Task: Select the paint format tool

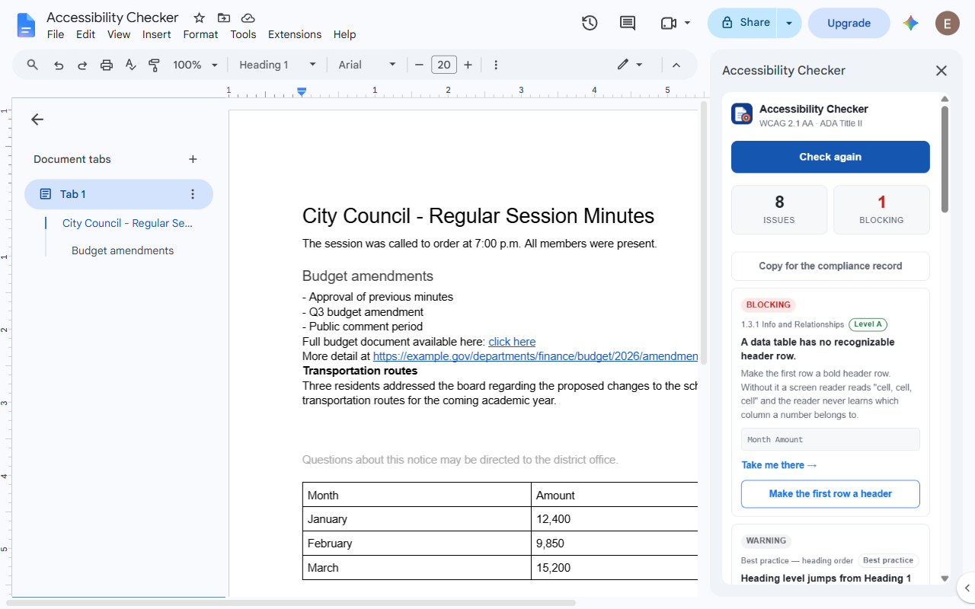Action: (155, 65)
